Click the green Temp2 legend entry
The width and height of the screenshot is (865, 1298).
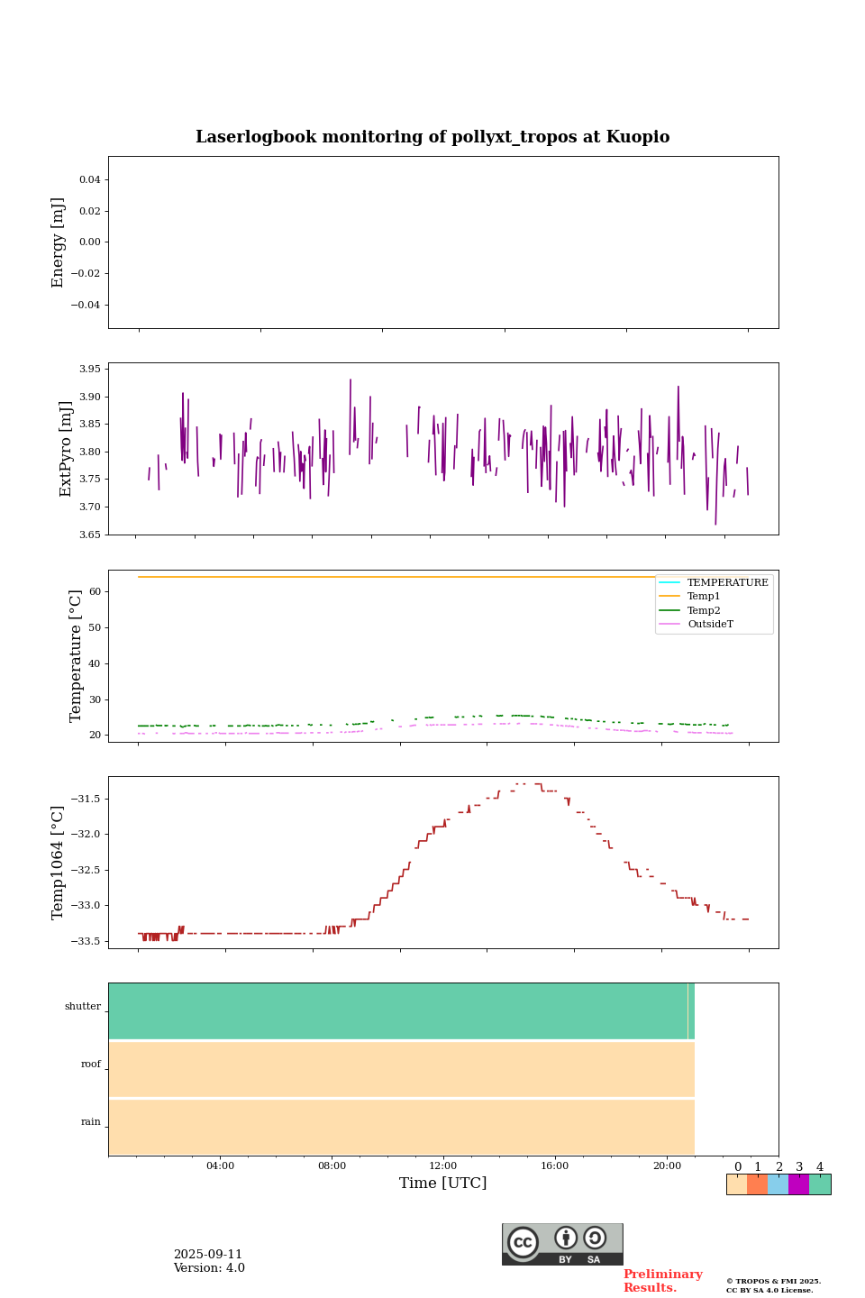click(704, 611)
